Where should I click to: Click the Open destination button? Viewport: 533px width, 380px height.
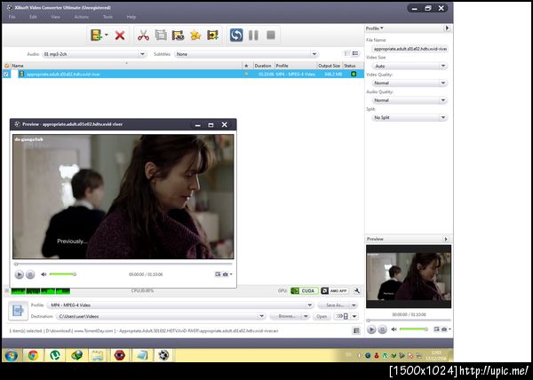pyautogui.click(x=322, y=316)
